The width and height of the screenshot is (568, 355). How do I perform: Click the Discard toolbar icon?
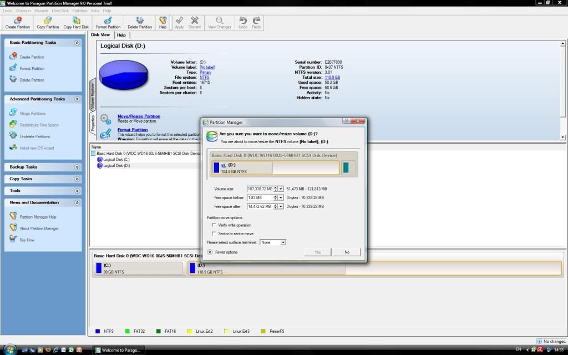[195, 23]
